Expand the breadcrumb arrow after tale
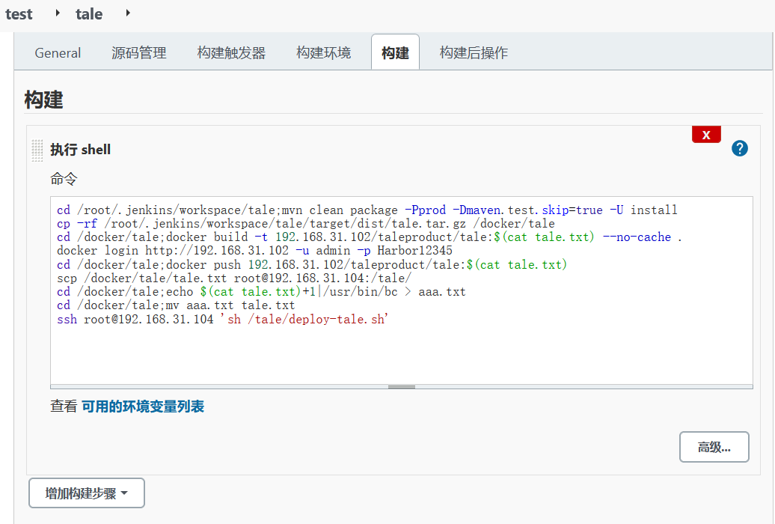This screenshot has height=524, width=775. coord(128,13)
